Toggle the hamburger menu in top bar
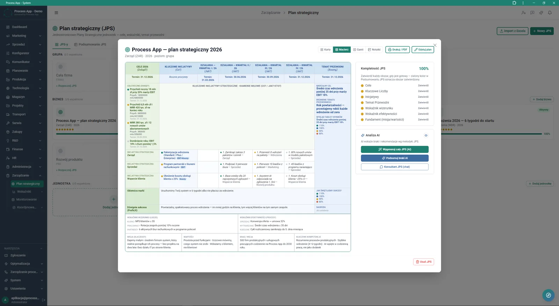 [56, 13]
